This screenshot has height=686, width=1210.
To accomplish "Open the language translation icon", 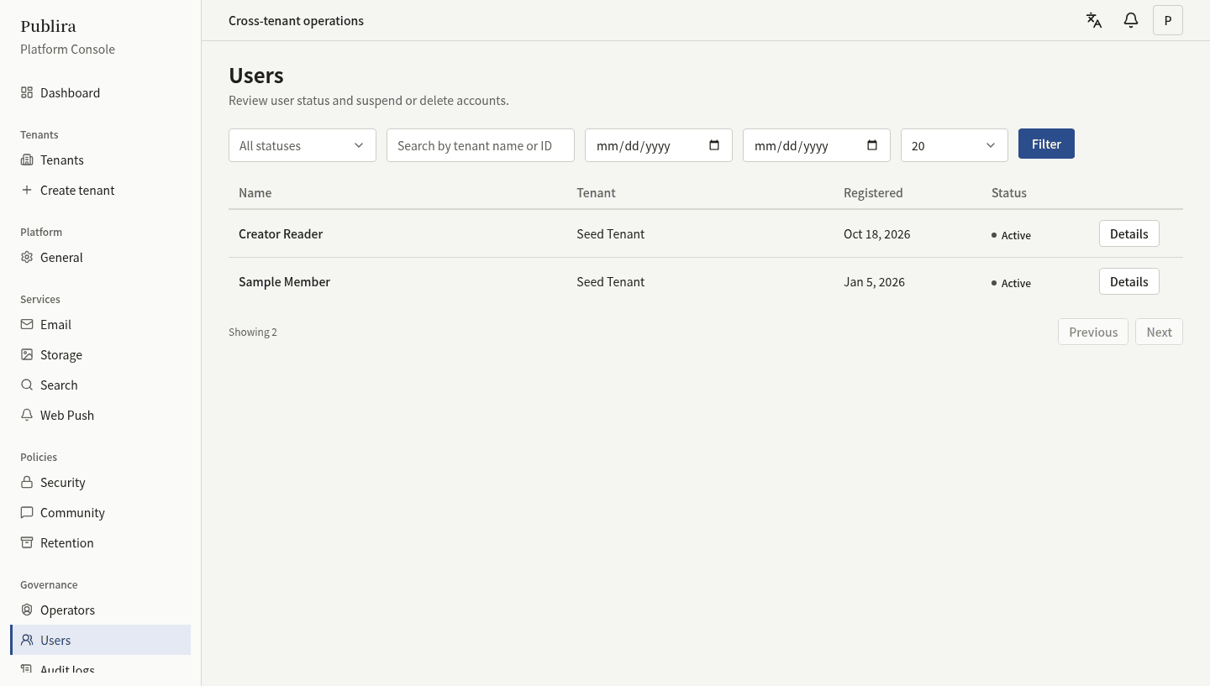I will click(1094, 20).
